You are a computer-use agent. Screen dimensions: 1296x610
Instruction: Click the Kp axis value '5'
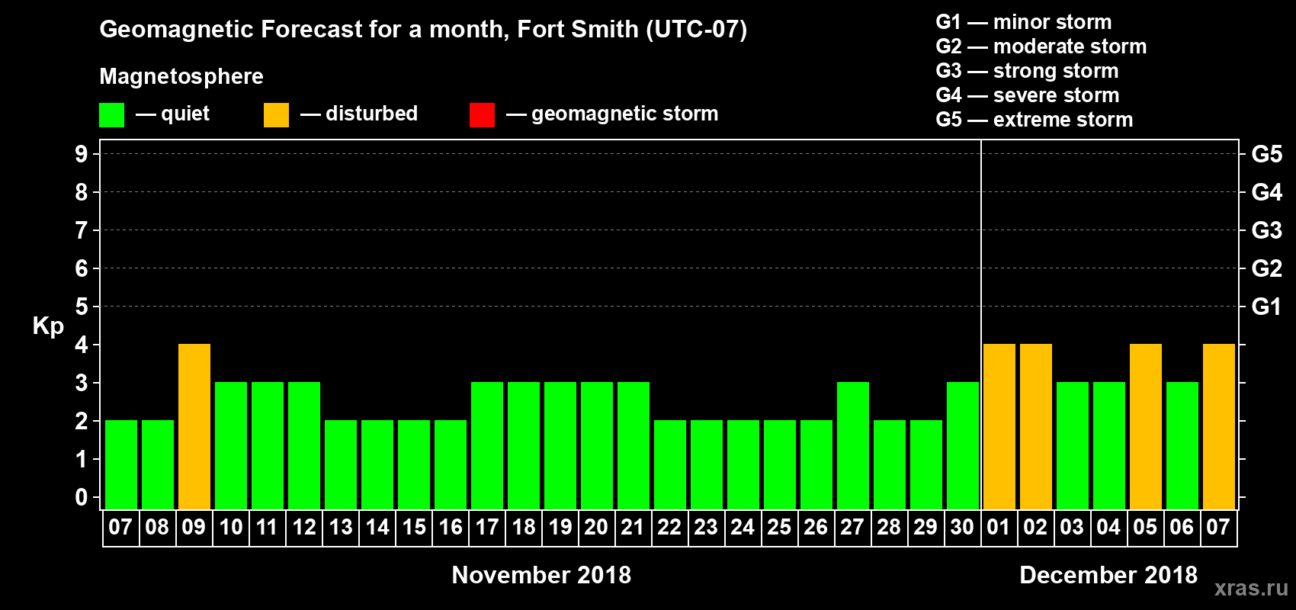click(x=82, y=307)
